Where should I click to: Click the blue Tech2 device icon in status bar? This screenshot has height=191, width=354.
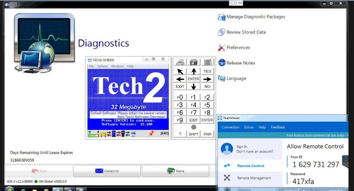click(114, 134)
